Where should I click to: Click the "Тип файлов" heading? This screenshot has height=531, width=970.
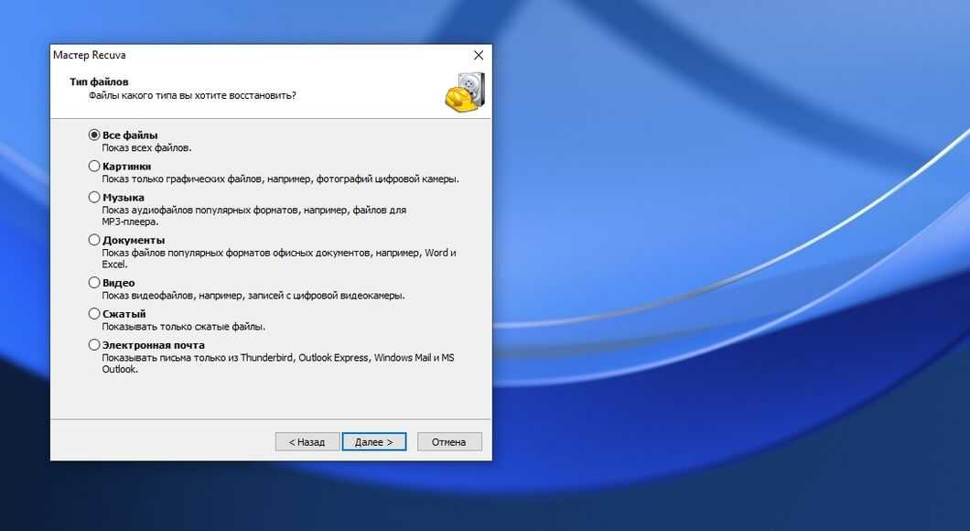(x=99, y=81)
